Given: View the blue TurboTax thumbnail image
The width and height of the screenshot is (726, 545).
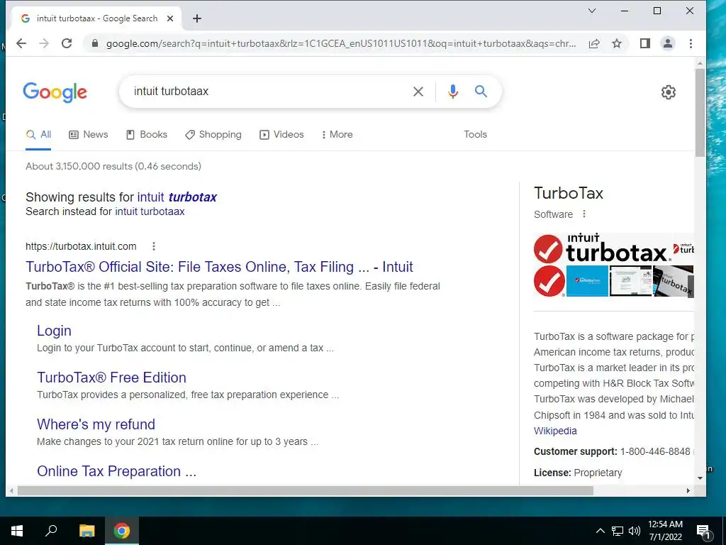Looking at the screenshot, I should [587, 281].
